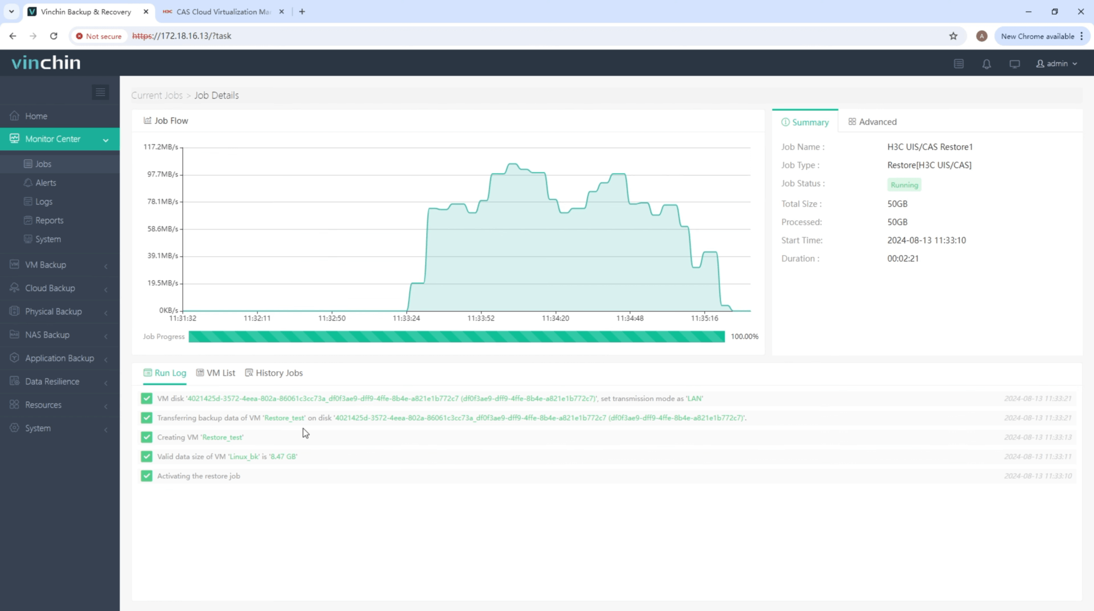Click the Resources icon
The height and width of the screenshot is (611, 1094).
[14, 404]
